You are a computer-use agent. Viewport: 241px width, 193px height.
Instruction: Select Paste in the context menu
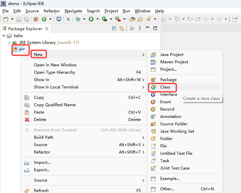point(85,112)
